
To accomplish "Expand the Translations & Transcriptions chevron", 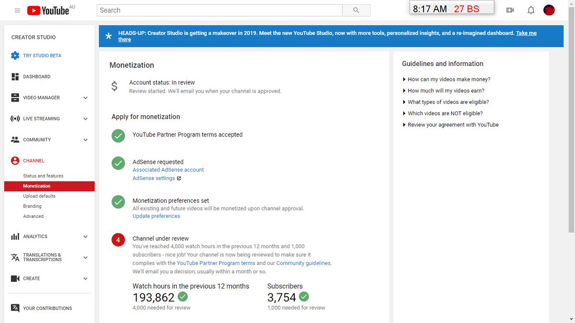I will coord(85,257).
